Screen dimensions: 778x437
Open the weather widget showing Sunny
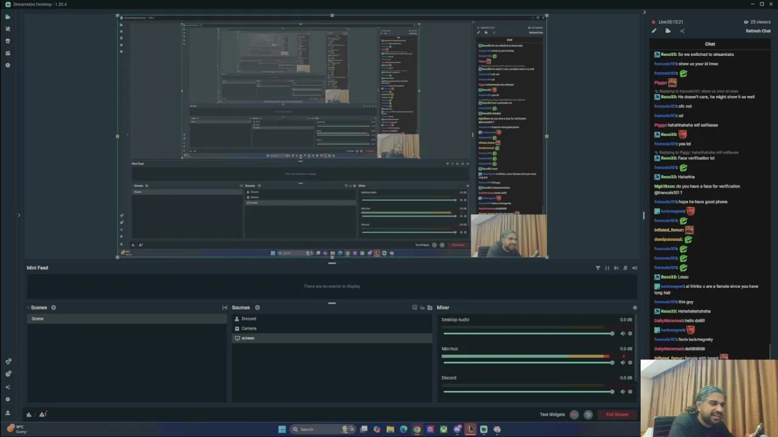click(17, 429)
